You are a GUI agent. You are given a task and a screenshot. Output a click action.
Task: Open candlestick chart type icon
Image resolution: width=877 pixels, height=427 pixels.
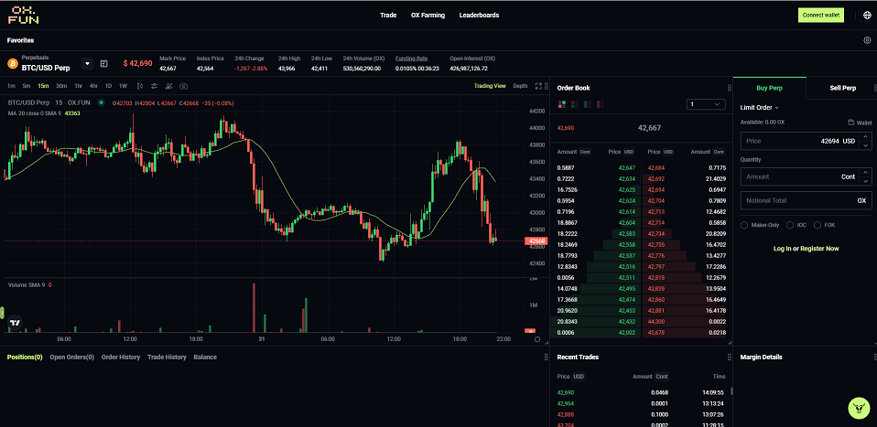[x=140, y=86]
